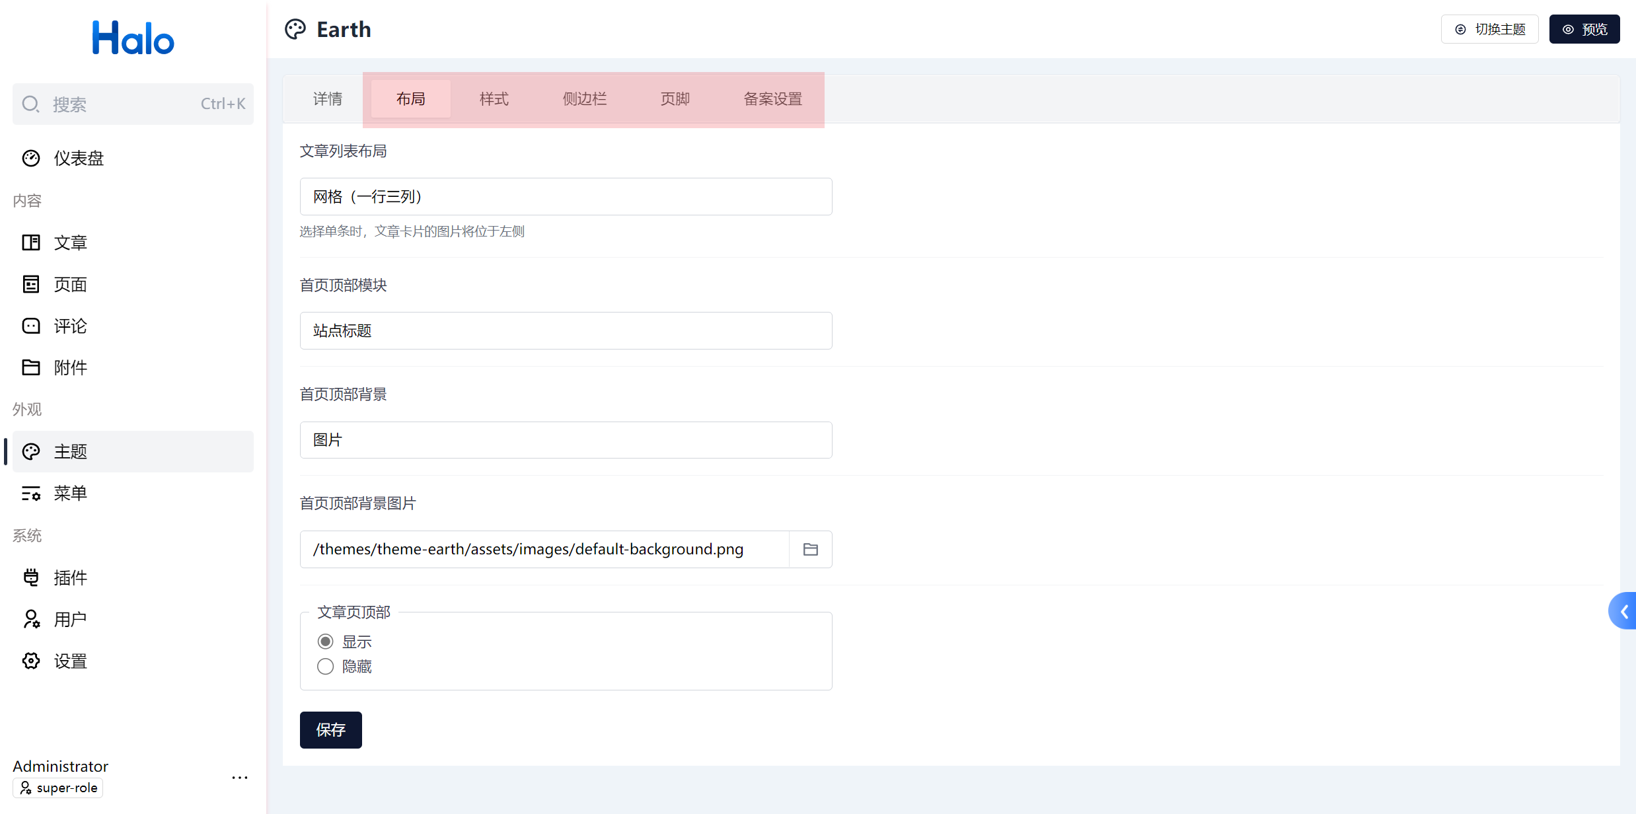Click the 菜单 menu settings icon
This screenshot has height=814, width=1636.
(x=31, y=494)
